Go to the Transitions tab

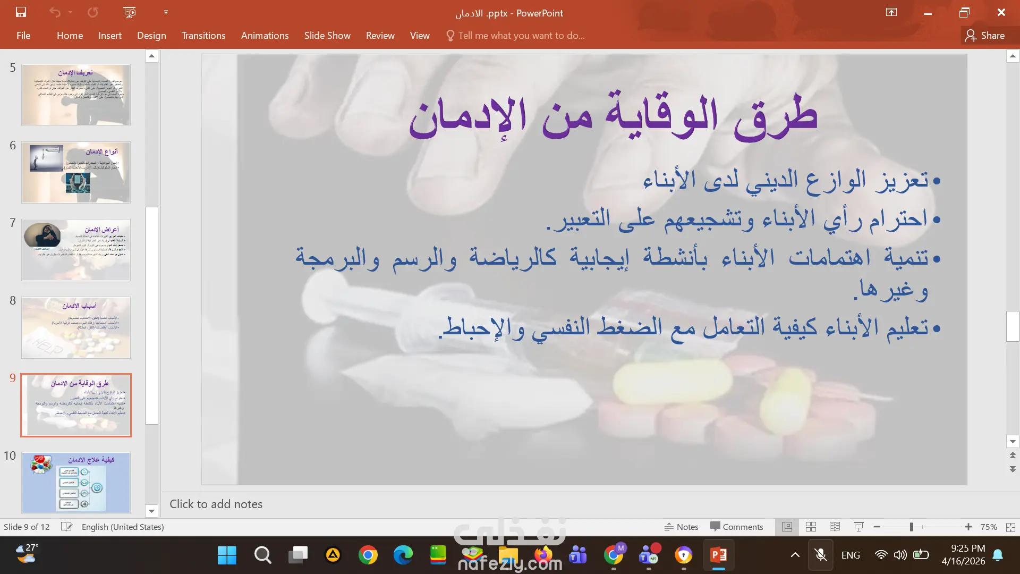(203, 36)
